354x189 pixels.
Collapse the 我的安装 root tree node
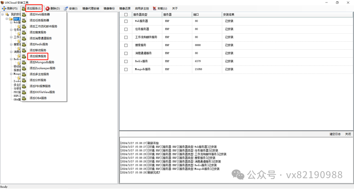click(2, 14)
